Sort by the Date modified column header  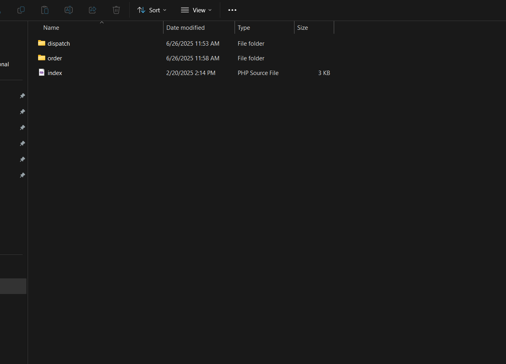[x=185, y=28]
